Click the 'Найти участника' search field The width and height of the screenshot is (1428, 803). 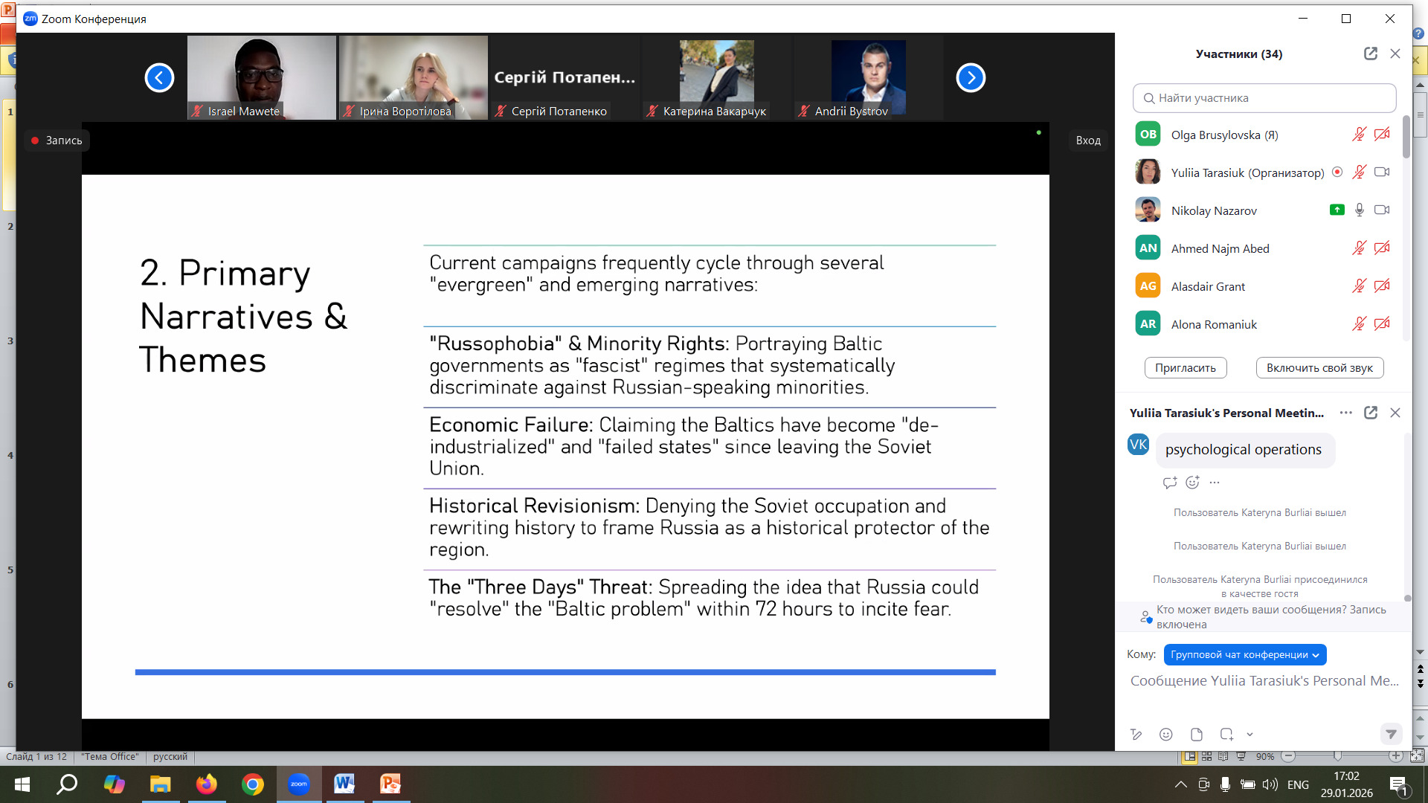click(x=1264, y=98)
